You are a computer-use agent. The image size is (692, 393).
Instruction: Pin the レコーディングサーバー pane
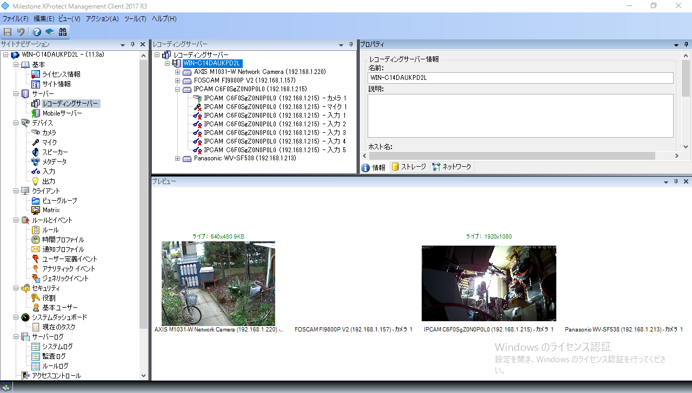tap(351, 44)
